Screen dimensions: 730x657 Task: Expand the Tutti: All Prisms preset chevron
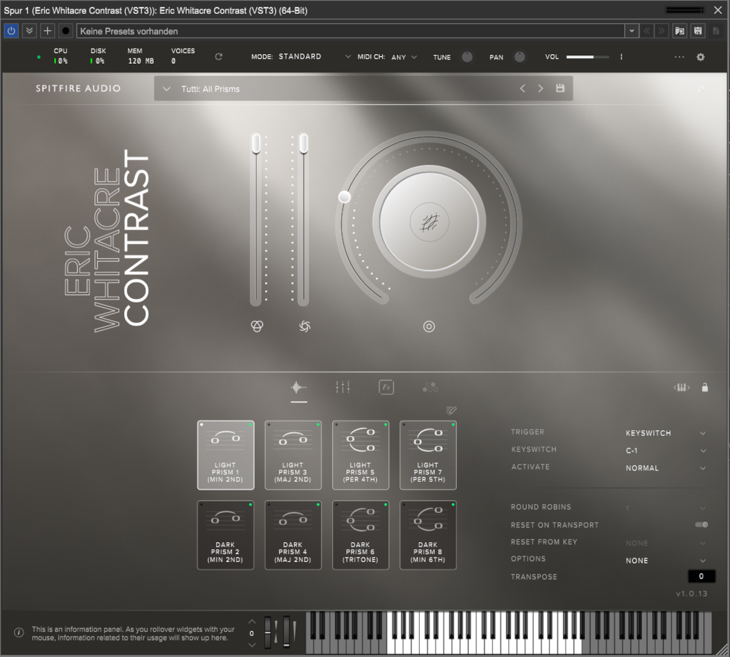click(x=167, y=89)
